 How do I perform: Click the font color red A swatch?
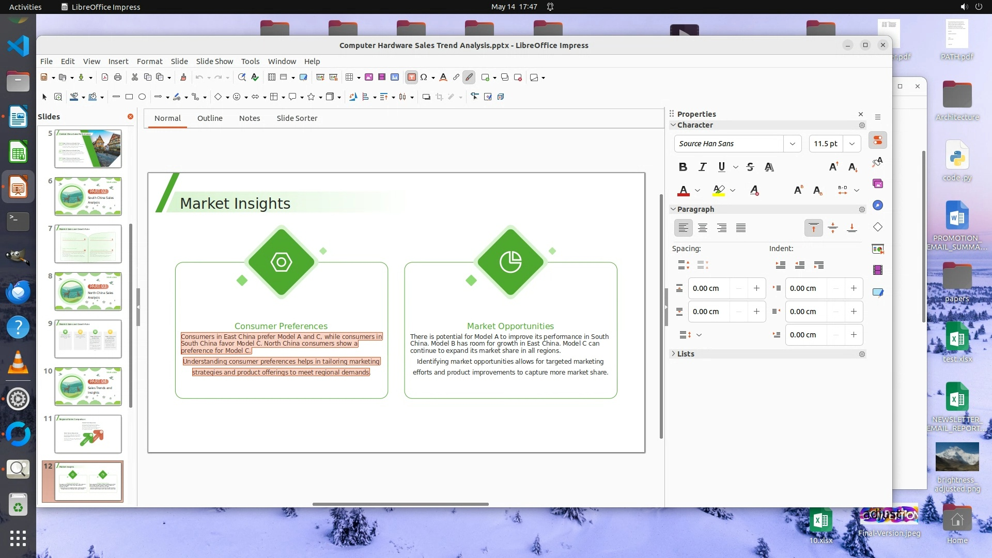click(x=684, y=191)
